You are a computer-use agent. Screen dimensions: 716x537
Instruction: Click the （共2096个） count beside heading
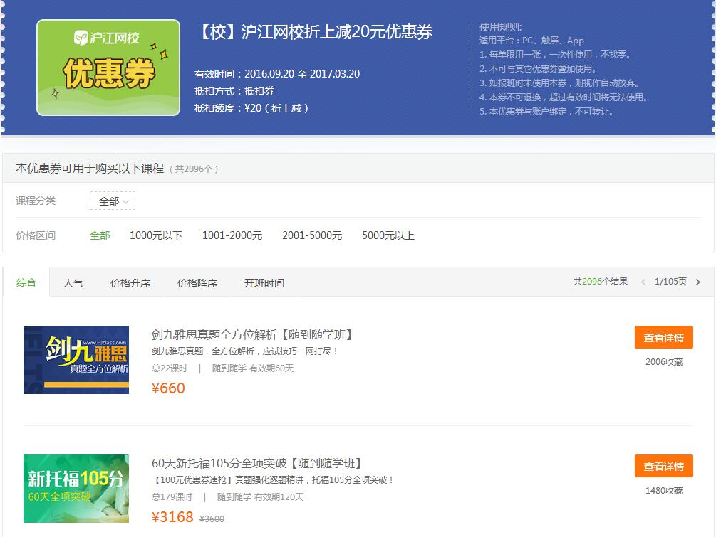tap(194, 169)
